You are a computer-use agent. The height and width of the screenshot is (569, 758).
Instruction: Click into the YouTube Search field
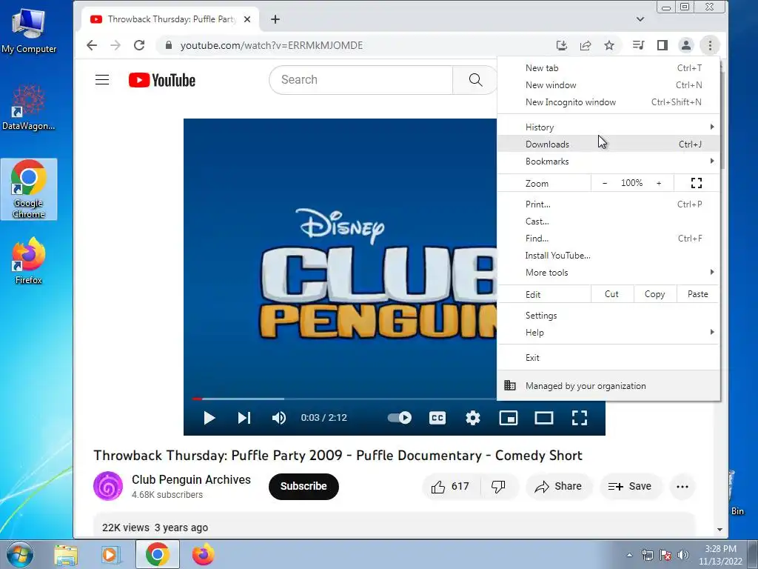tap(360, 80)
